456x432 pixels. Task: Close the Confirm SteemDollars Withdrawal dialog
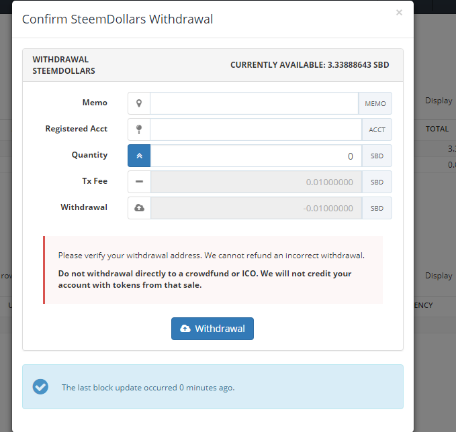click(399, 13)
